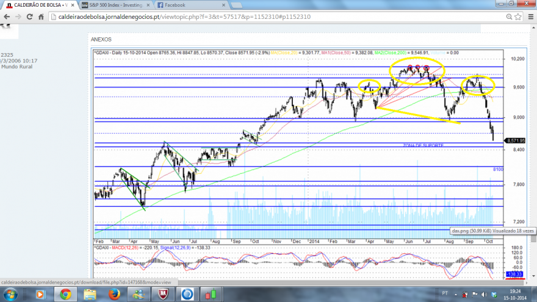This screenshot has width=537, height=302.
Task: Click the Dropbox tray icon
Action: 494,294
